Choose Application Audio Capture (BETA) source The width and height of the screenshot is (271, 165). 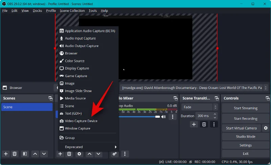tap(88, 31)
